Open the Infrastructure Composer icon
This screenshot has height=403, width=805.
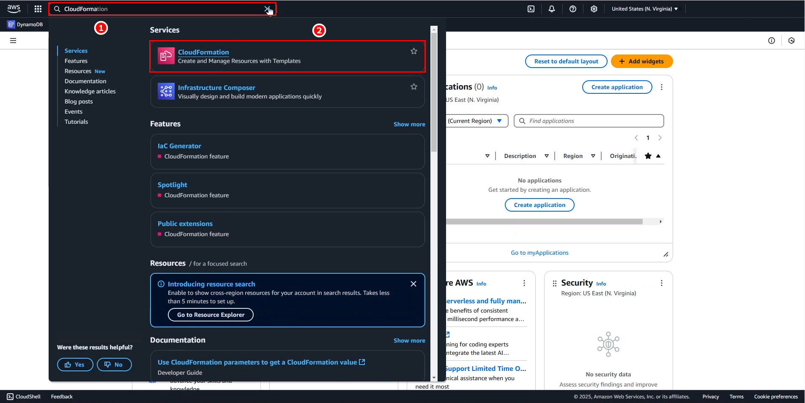point(166,91)
